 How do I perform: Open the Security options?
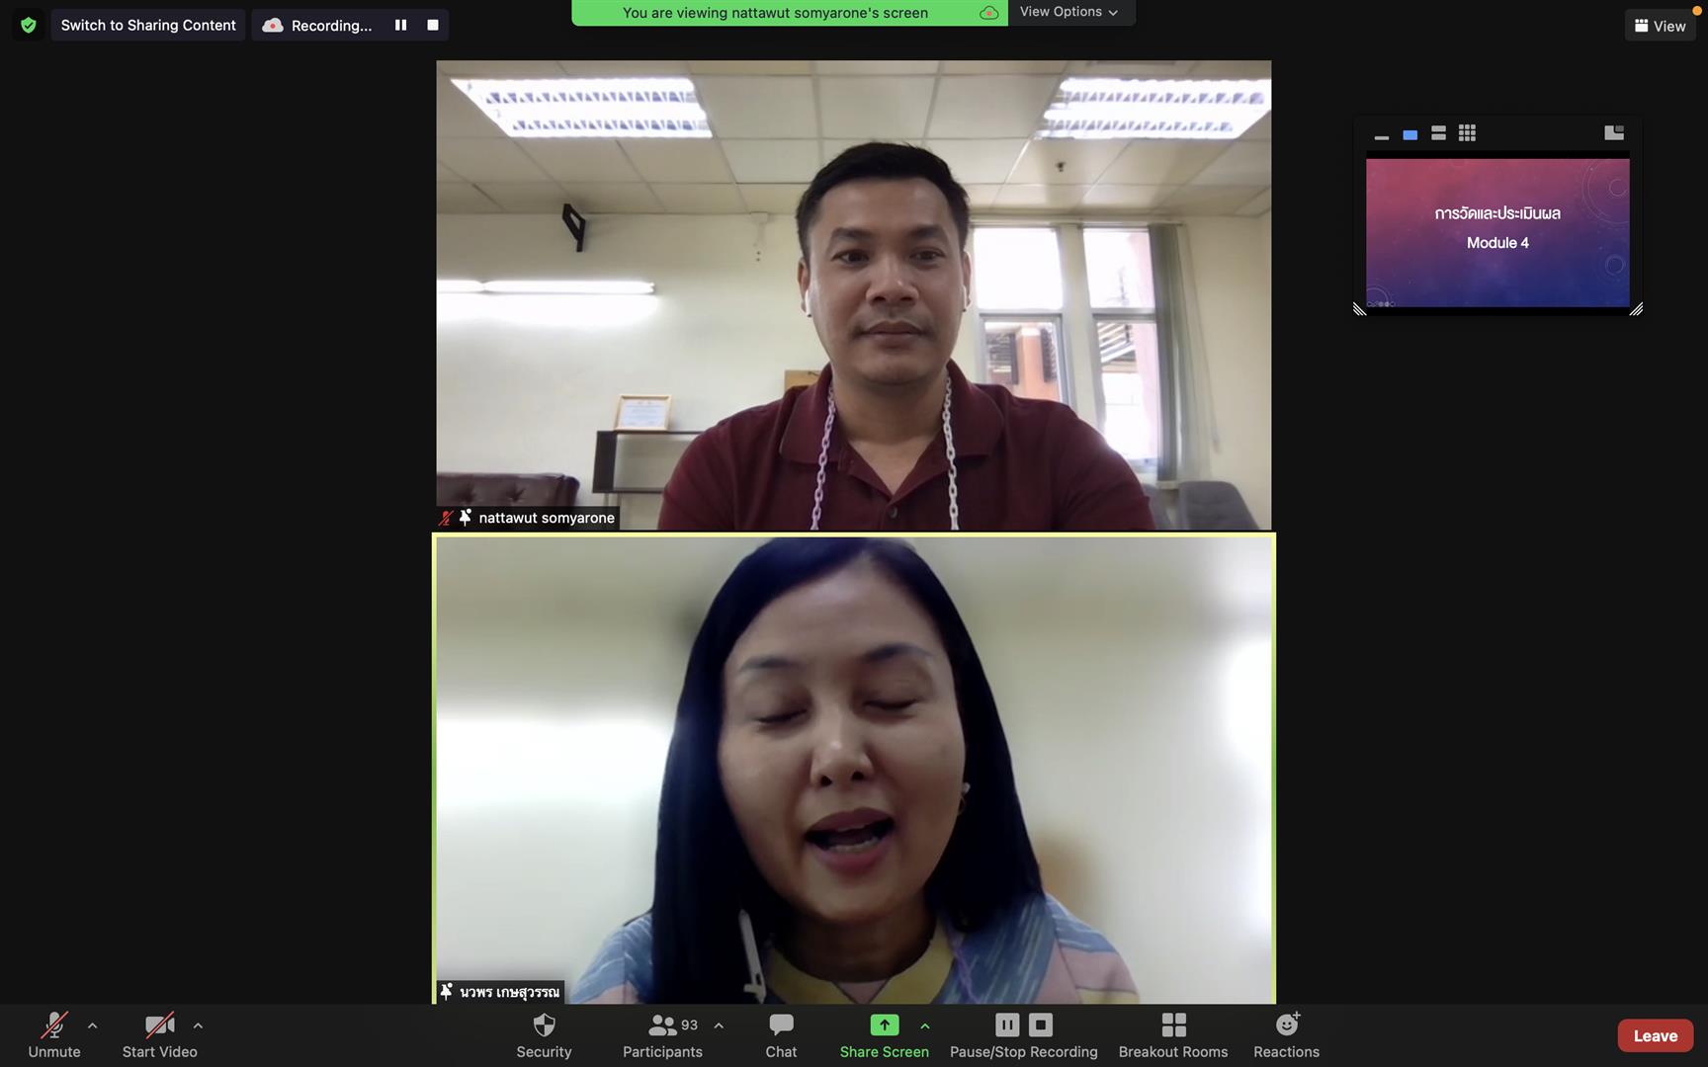point(544,1035)
